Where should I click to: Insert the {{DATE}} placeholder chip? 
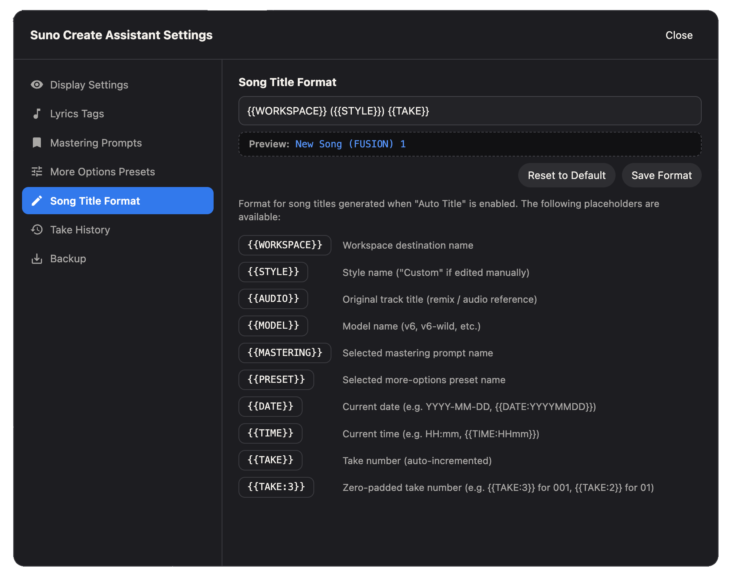[x=271, y=406]
